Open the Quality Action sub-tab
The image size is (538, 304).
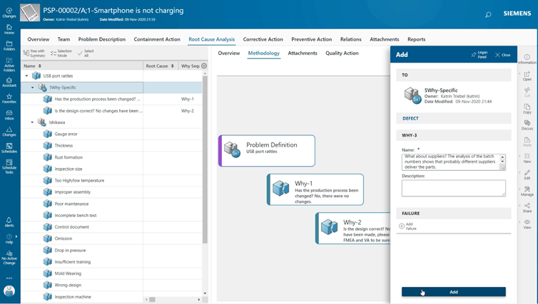342,53
